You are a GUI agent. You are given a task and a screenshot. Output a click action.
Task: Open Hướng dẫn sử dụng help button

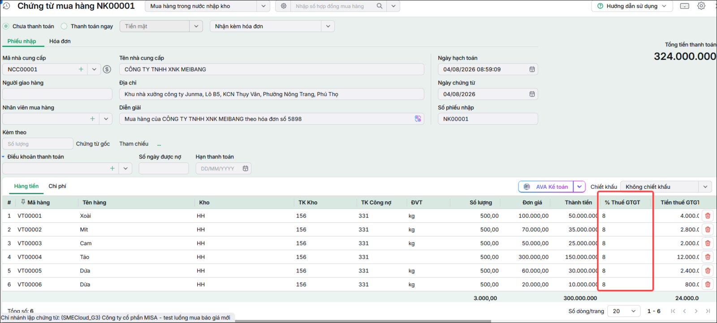tap(632, 6)
